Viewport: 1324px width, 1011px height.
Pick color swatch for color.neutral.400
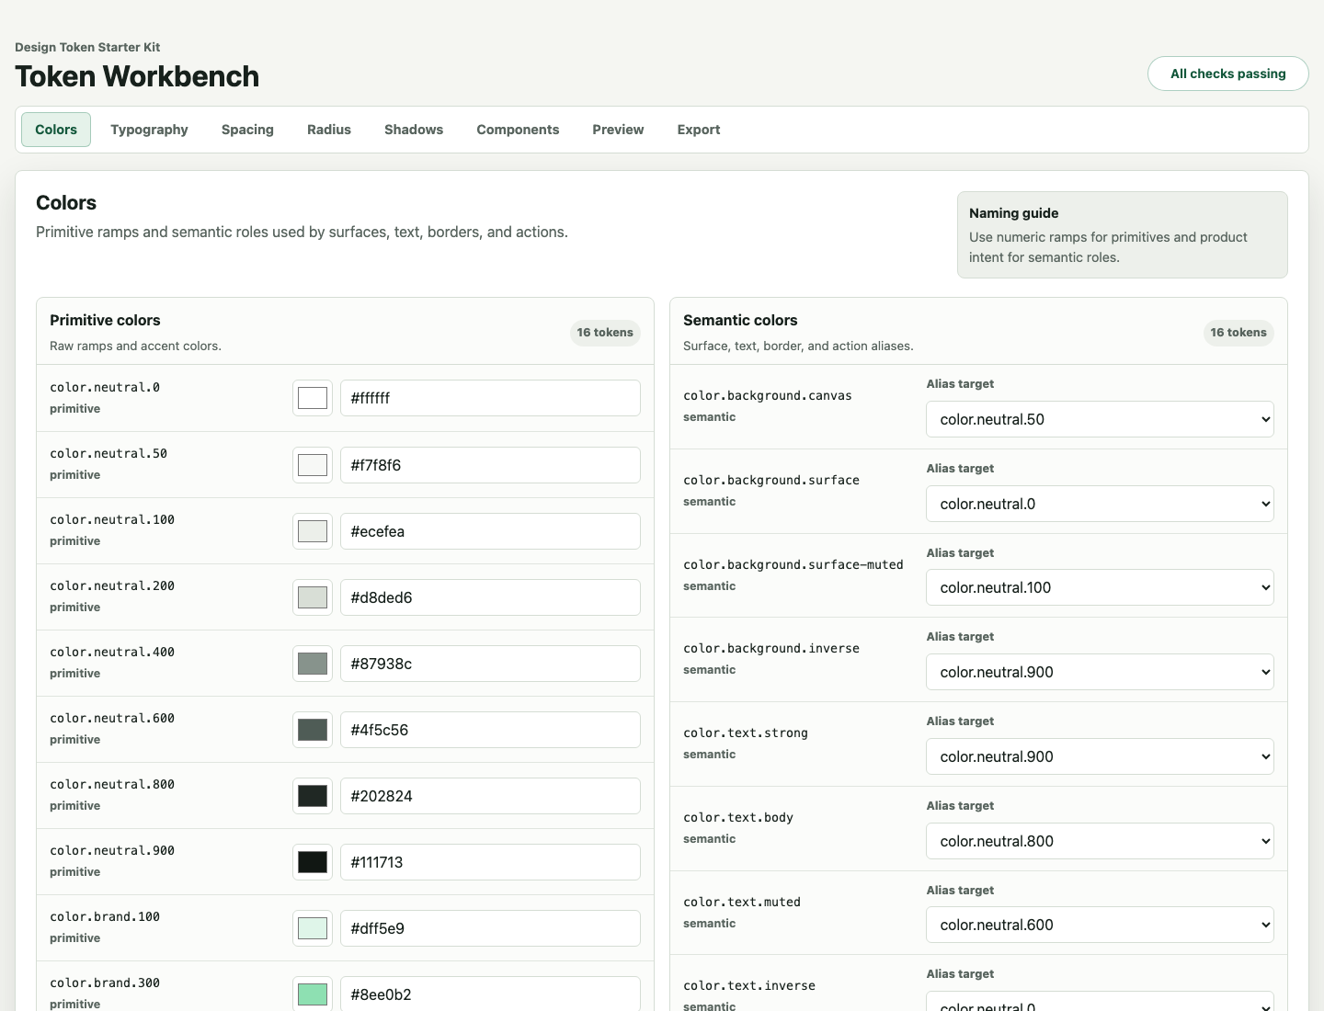pyautogui.click(x=313, y=664)
